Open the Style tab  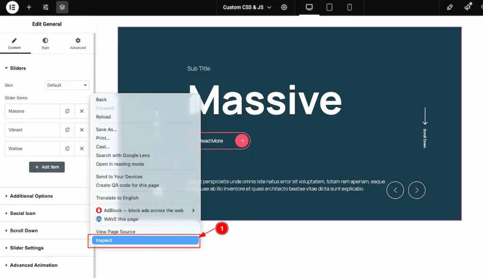click(x=45, y=43)
